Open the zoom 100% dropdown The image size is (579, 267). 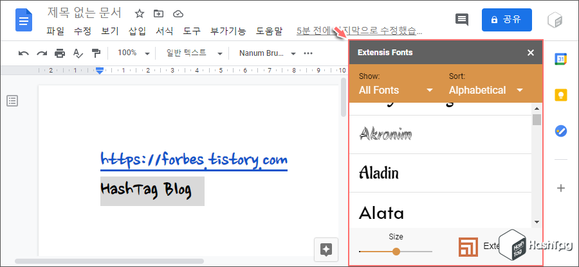point(134,53)
